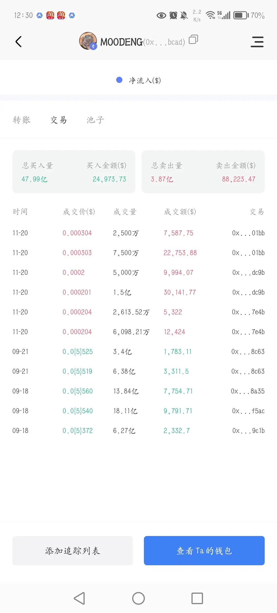Image resolution: width=277 pixels, height=613 pixels.
Task: Tap the eye icon in status bar
Action: (x=161, y=16)
